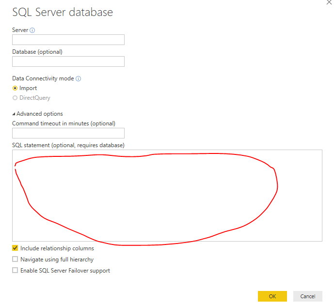Click inside the SQL statement text area
The height and width of the screenshot is (305, 335).
tap(167, 196)
